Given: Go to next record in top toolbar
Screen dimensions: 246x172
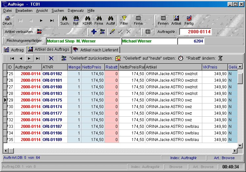Looking at the screenshot, I should [41, 20].
